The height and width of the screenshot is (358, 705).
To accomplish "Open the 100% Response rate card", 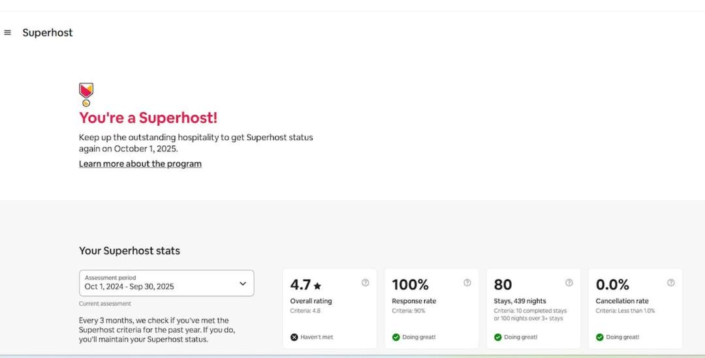I will click(431, 308).
